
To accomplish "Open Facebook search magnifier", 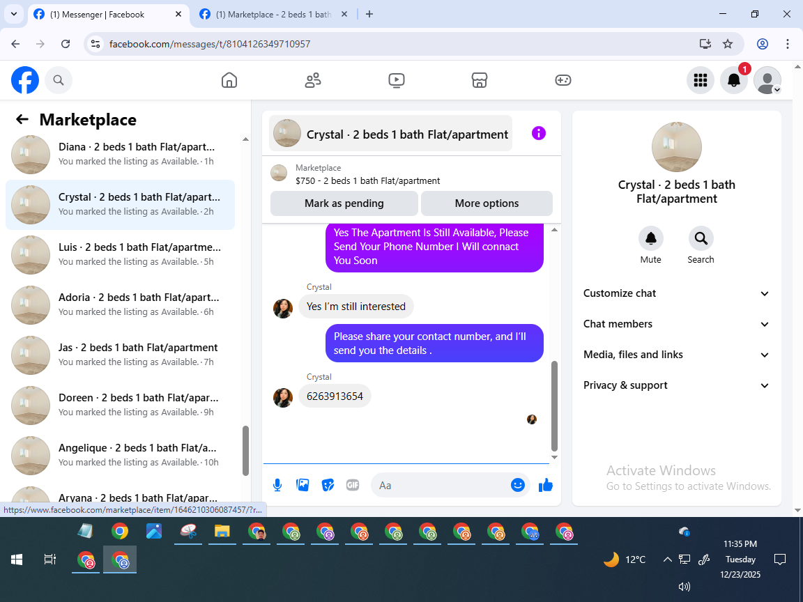I will point(59,80).
